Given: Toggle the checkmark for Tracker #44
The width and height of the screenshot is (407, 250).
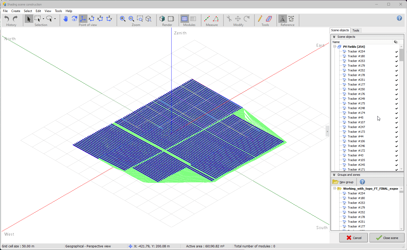Looking at the screenshot, I should [x=396, y=137].
